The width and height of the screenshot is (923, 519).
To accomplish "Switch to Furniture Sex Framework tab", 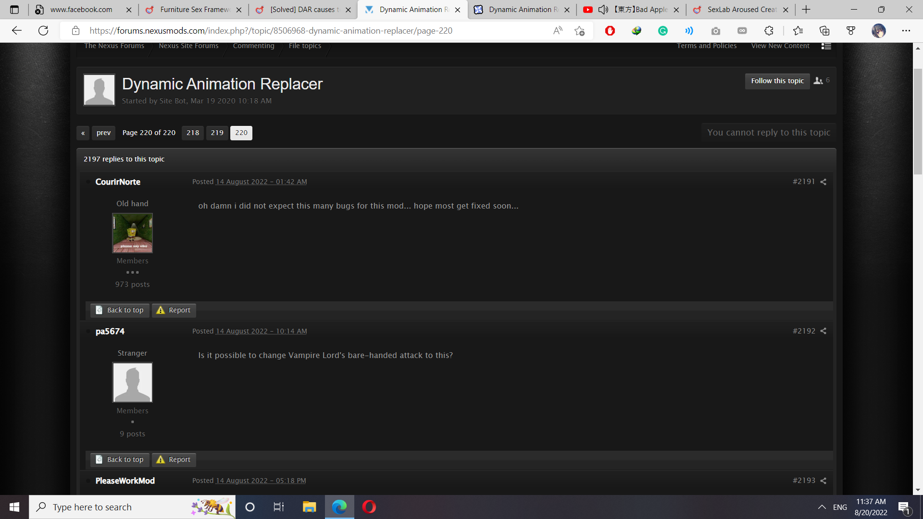I will (195, 10).
